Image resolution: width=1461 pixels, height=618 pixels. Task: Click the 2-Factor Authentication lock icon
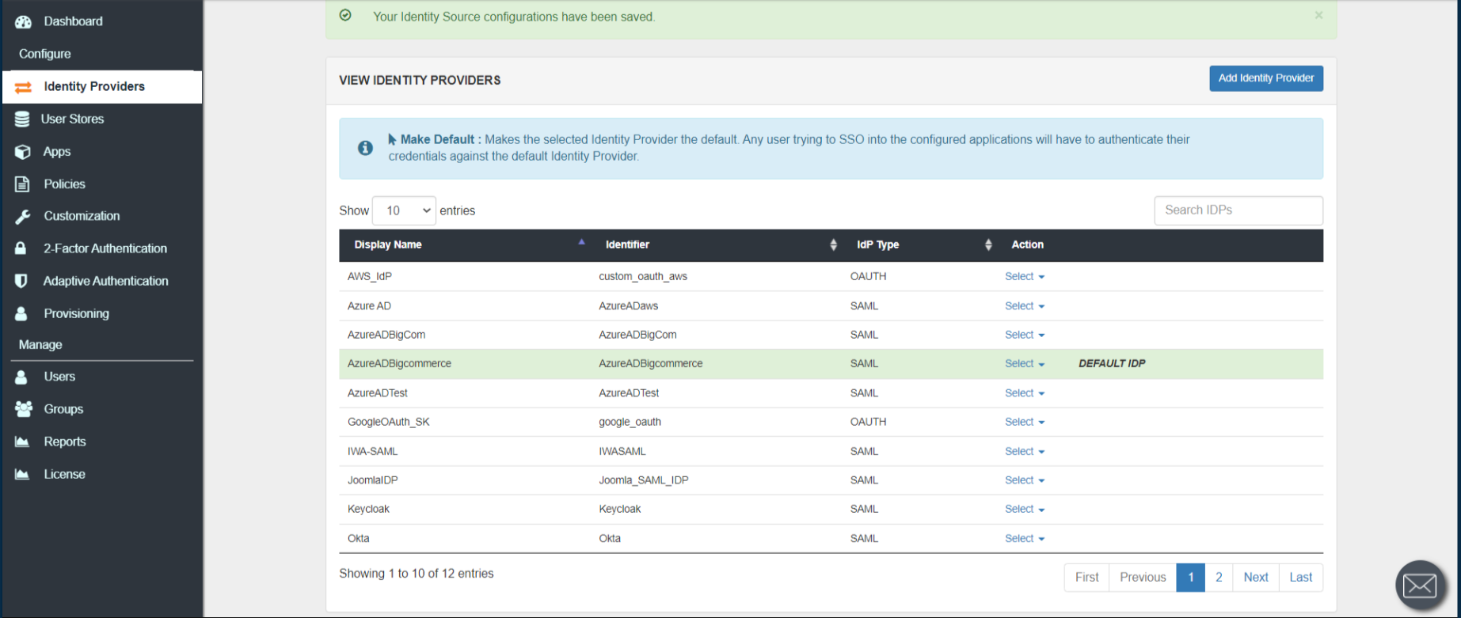click(21, 248)
